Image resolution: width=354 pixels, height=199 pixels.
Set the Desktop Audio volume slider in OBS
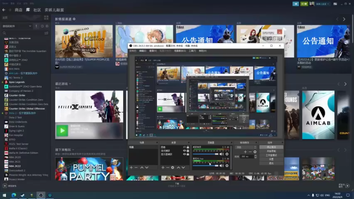[206, 154]
